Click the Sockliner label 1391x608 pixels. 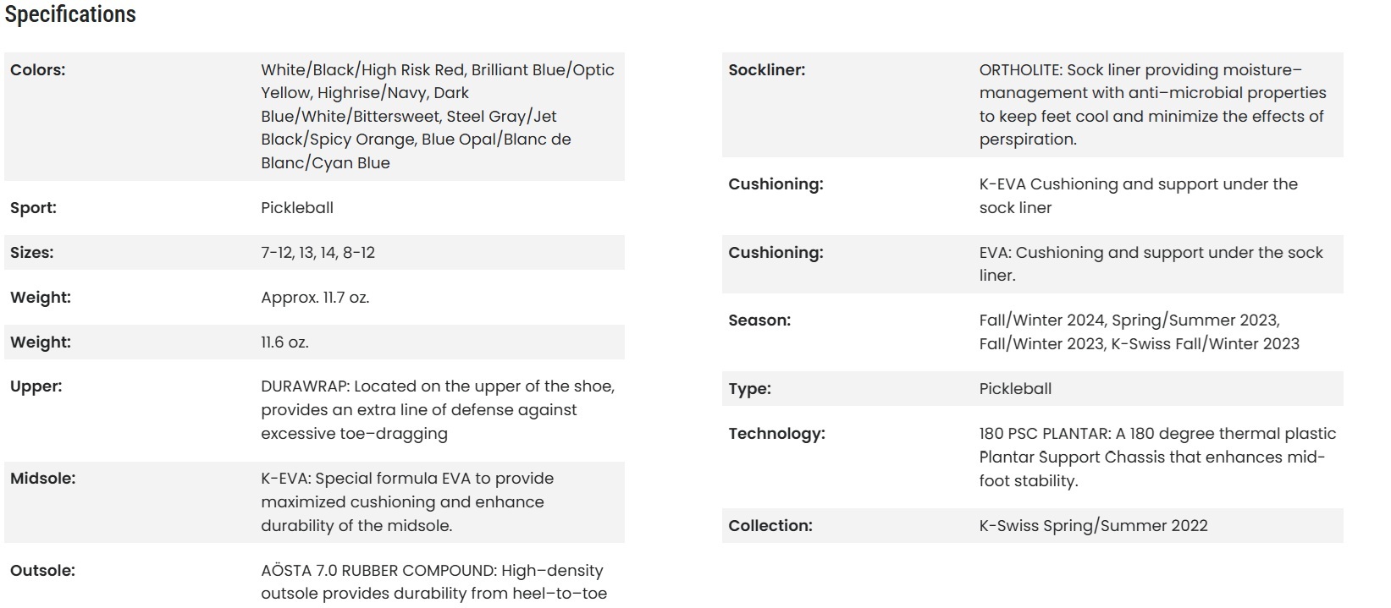[766, 70]
